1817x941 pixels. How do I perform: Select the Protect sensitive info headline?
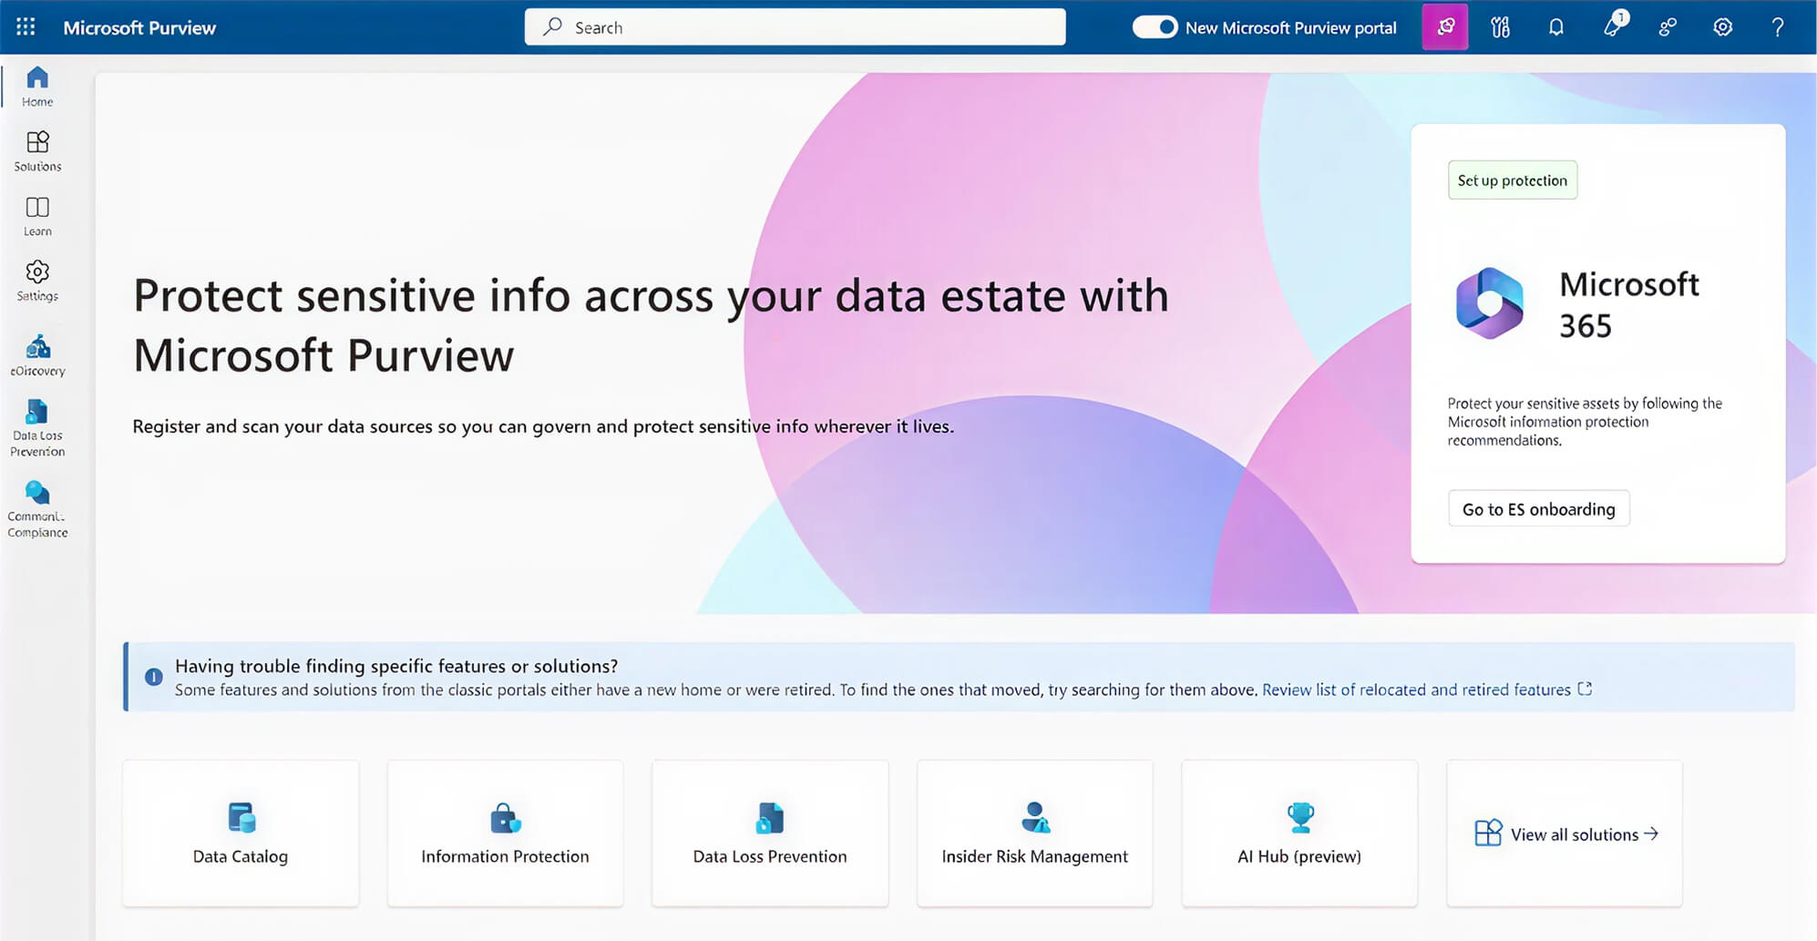coord(651,325)
